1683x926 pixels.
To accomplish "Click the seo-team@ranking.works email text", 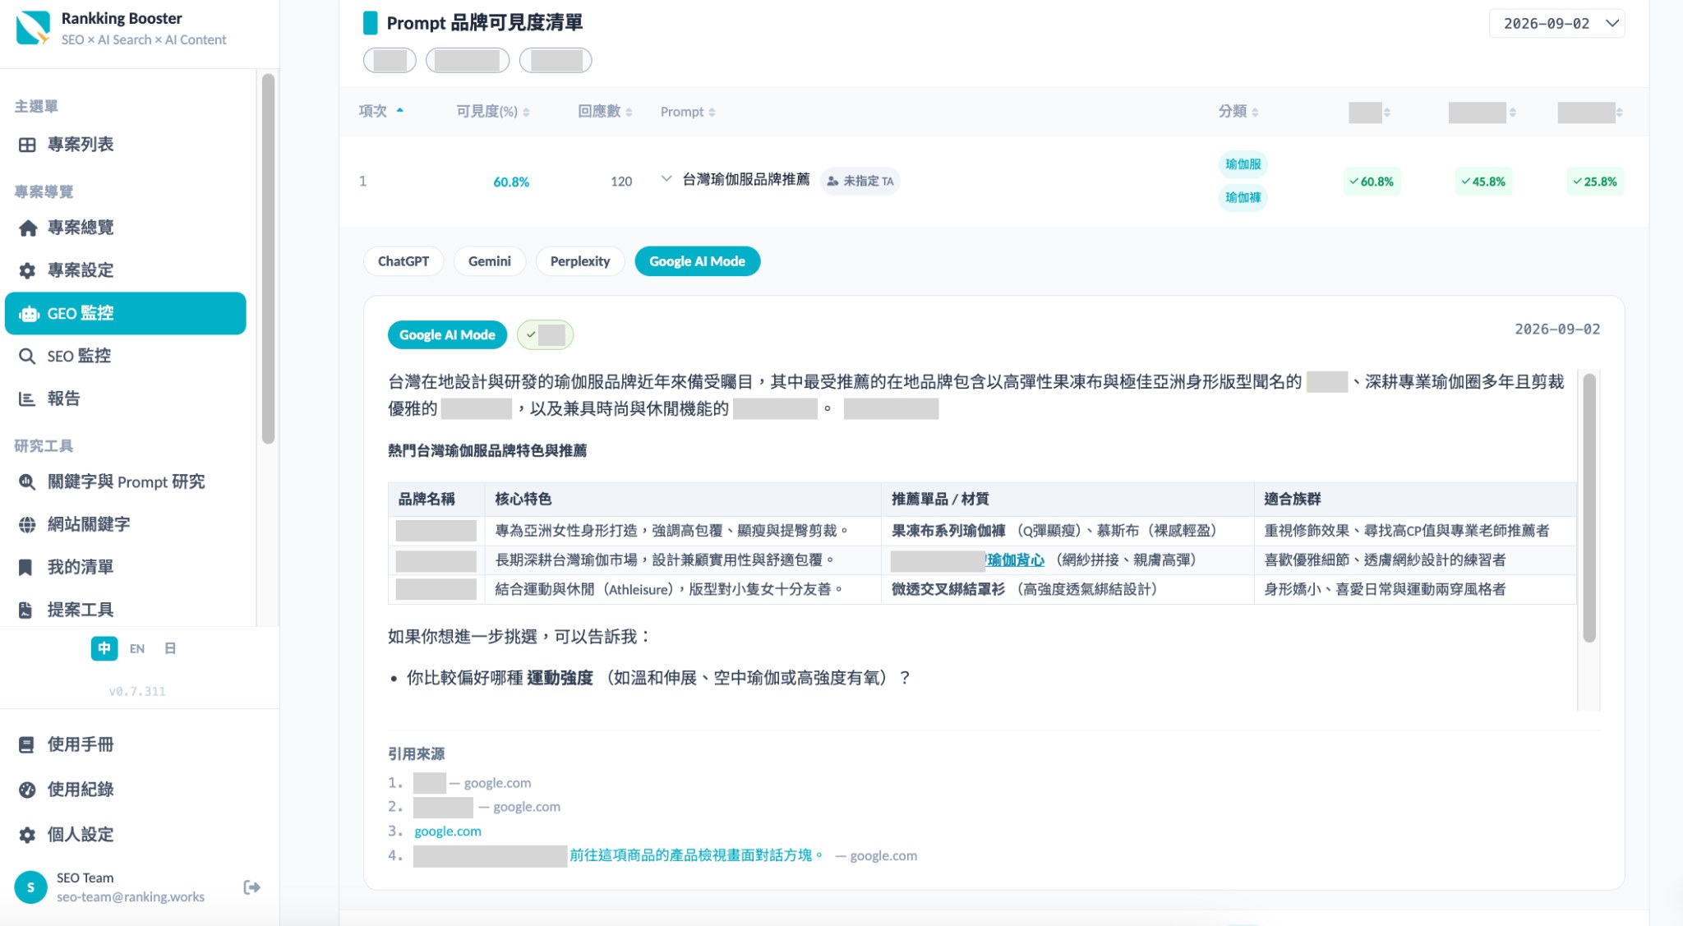I will pyautogui.click(x=131, y=897).
